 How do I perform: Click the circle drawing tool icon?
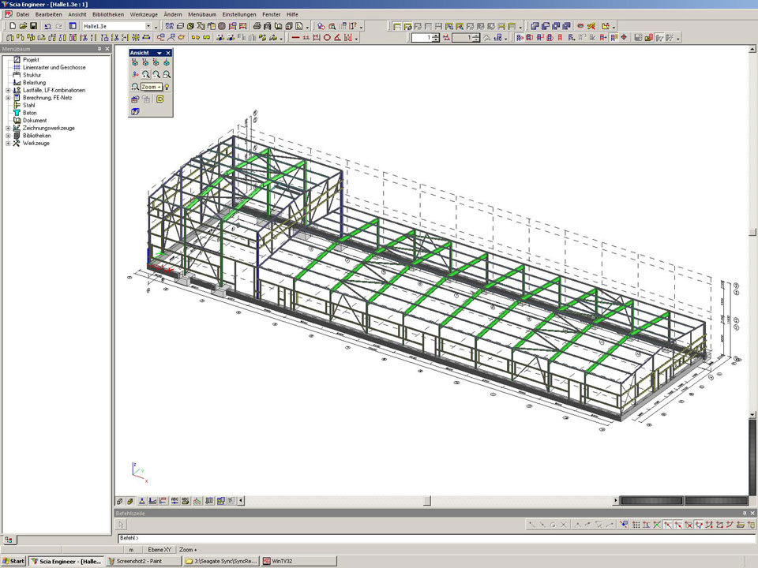327,38
